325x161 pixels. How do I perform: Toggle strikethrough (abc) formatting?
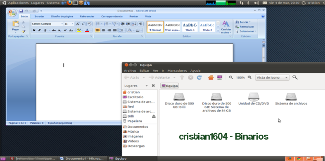point(54,30)
